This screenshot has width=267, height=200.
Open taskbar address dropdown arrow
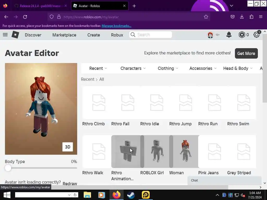[69, 195]
